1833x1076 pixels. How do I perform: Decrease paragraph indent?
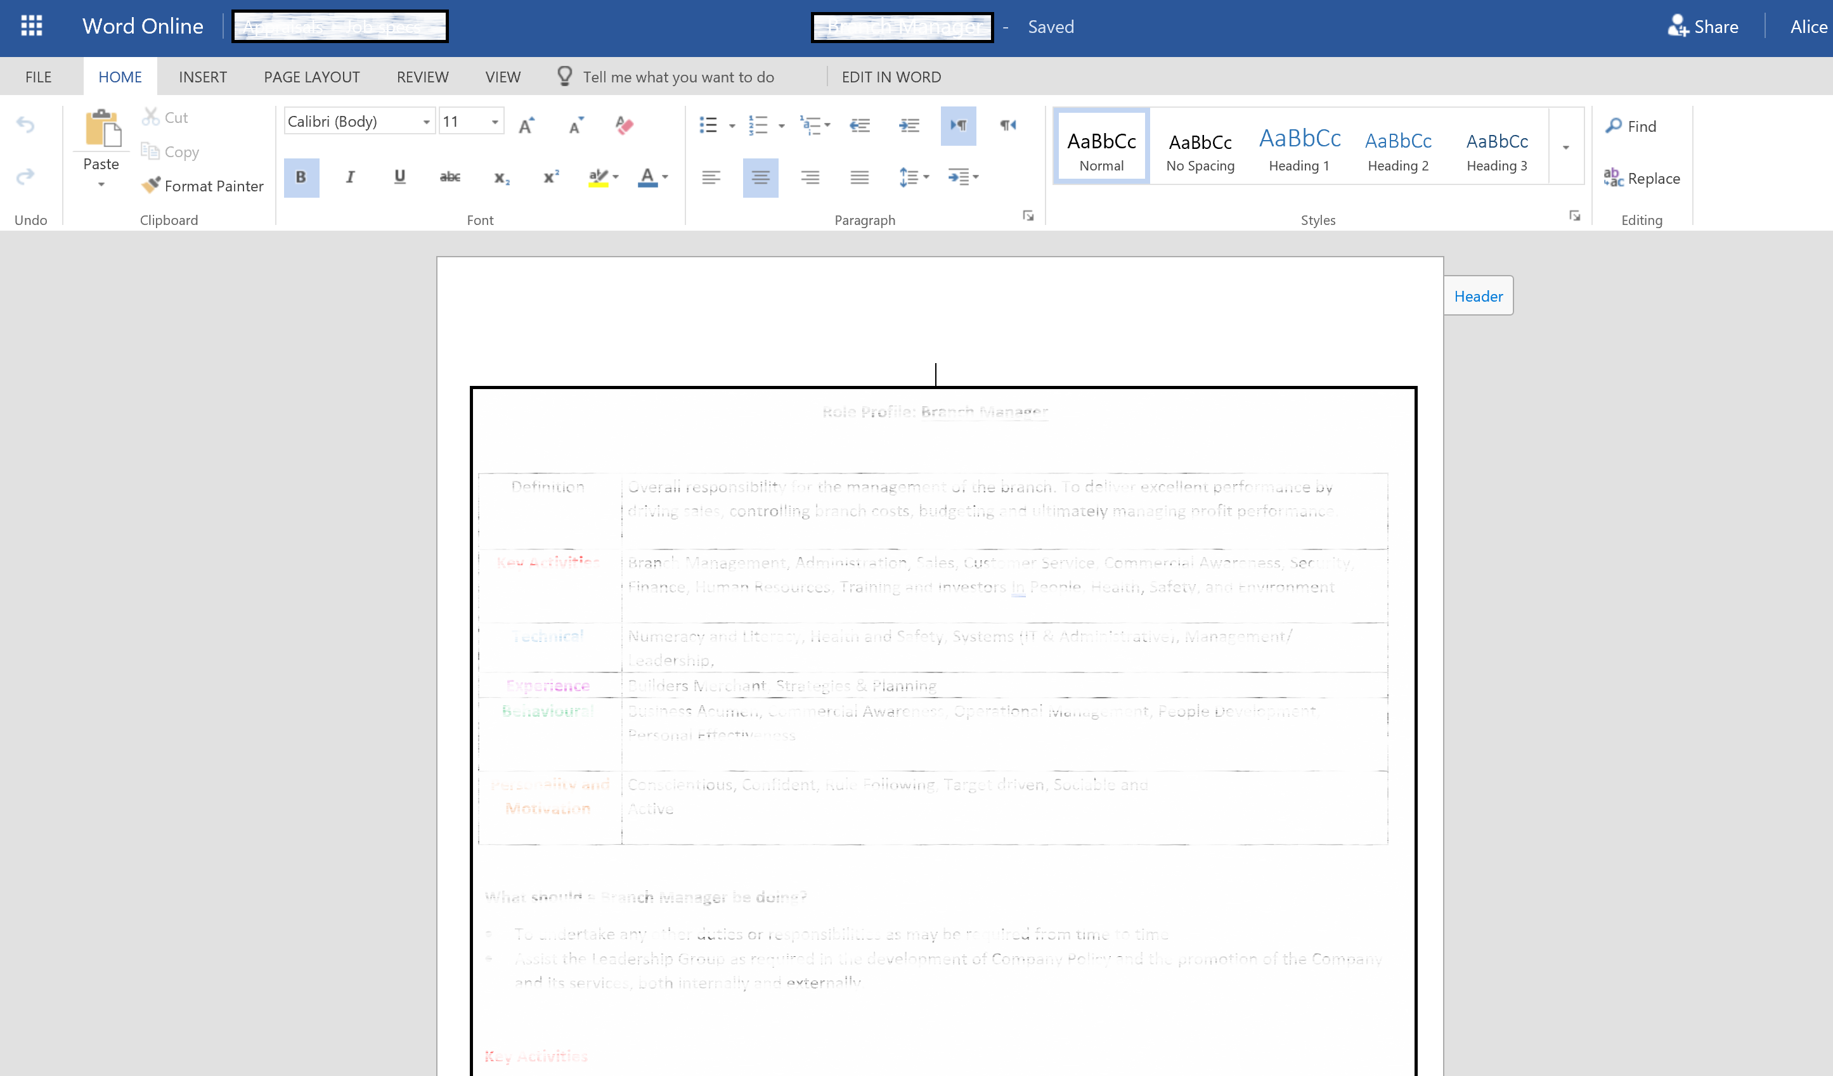tap(860, 125)
